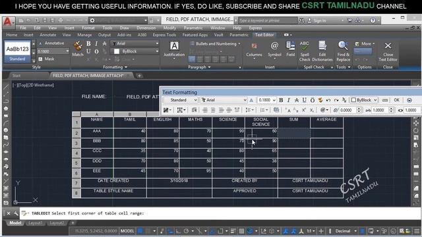Image resolution: width=422 pixels, height=237 pixels.
Task: Open Arial font dropdown in Text Formatting
Action: point(224,100)
